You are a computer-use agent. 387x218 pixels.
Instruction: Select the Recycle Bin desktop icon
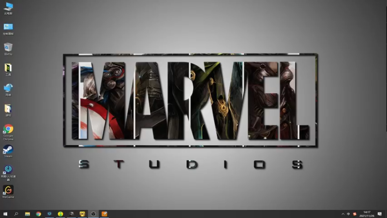tap(8, 49)
